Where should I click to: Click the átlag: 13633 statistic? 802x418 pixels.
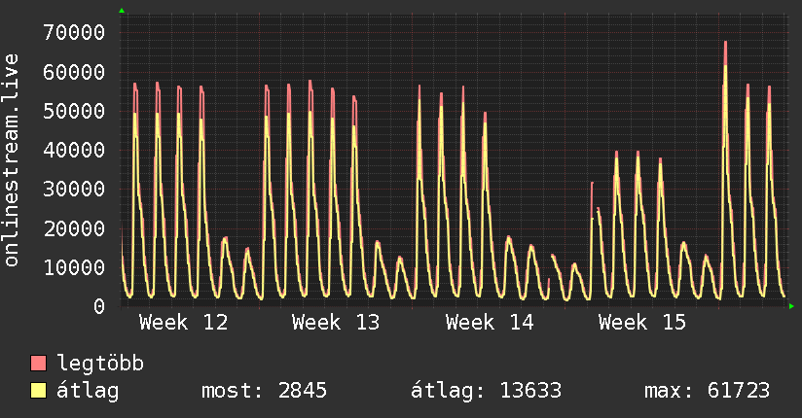click(x=486, y=391)
